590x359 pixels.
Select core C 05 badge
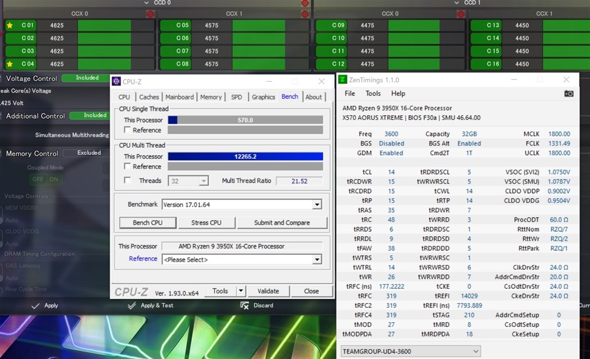coord(175,25)
